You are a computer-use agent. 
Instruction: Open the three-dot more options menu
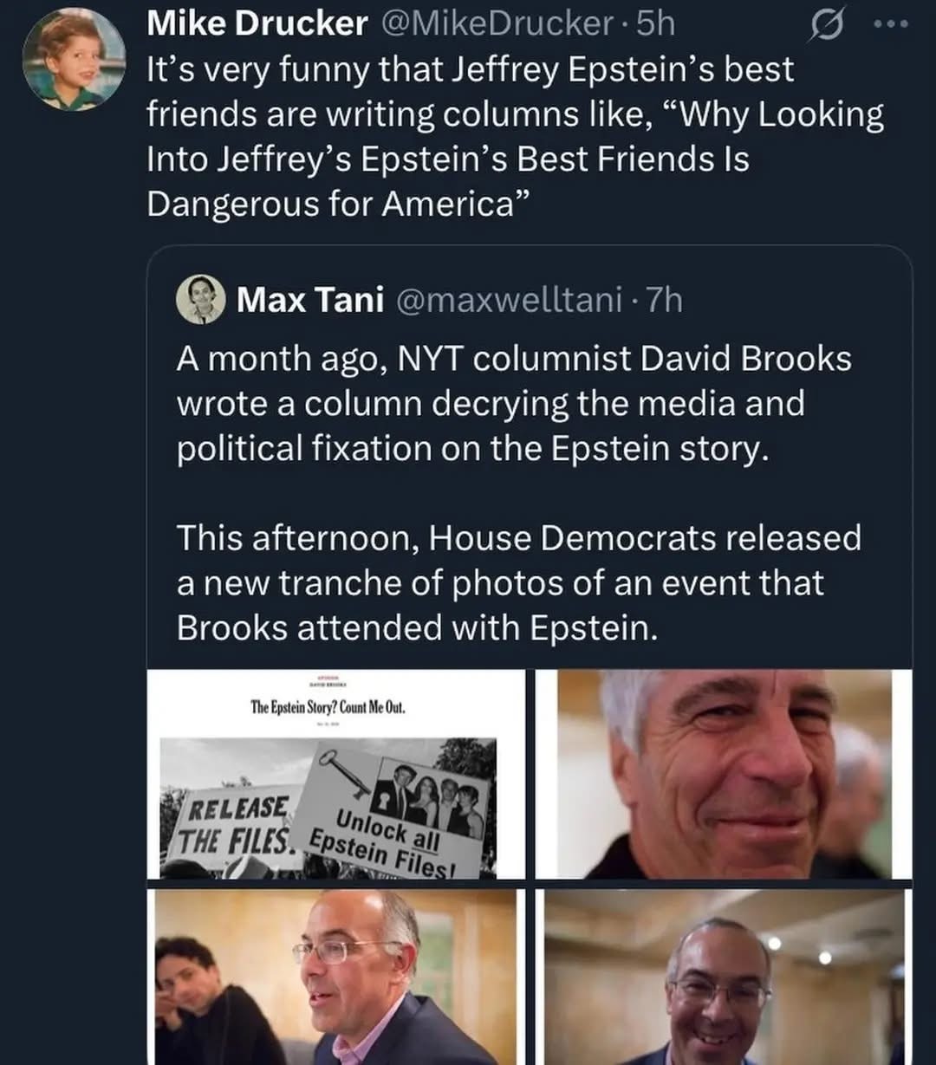point(890,24)
